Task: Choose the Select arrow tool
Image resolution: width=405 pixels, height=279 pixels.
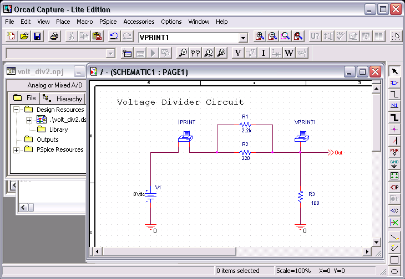Action: (394, 71)
